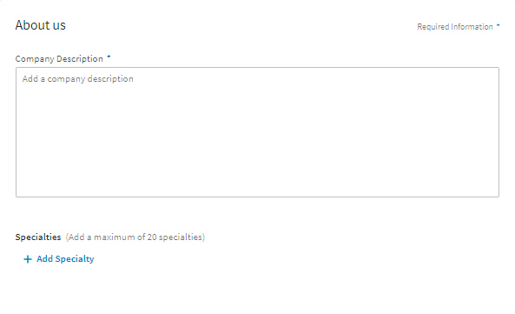The width and height of the screenshot is (515, 314).
Task: Click the asterisk next to Required Information
Action: pos(498,25)
